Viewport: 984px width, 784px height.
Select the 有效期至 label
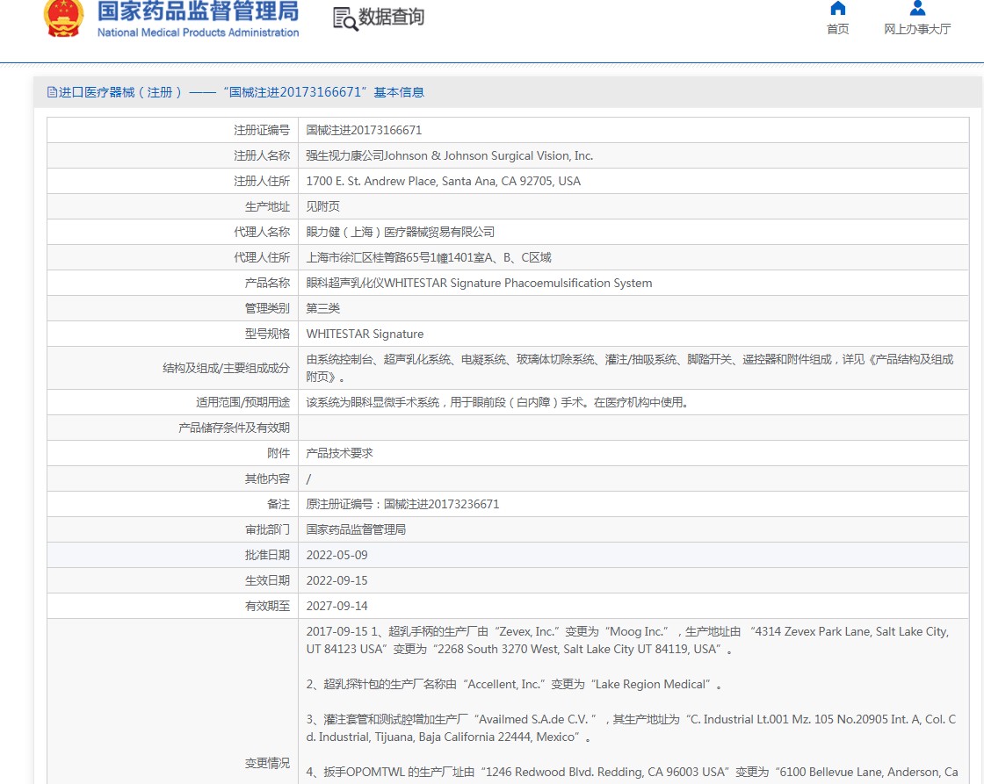coord(267,607)
